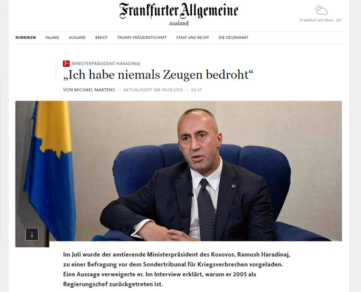Click author name Michael Martens
The width and height of the screenshot is (361, 292).
tap(95, 90)
